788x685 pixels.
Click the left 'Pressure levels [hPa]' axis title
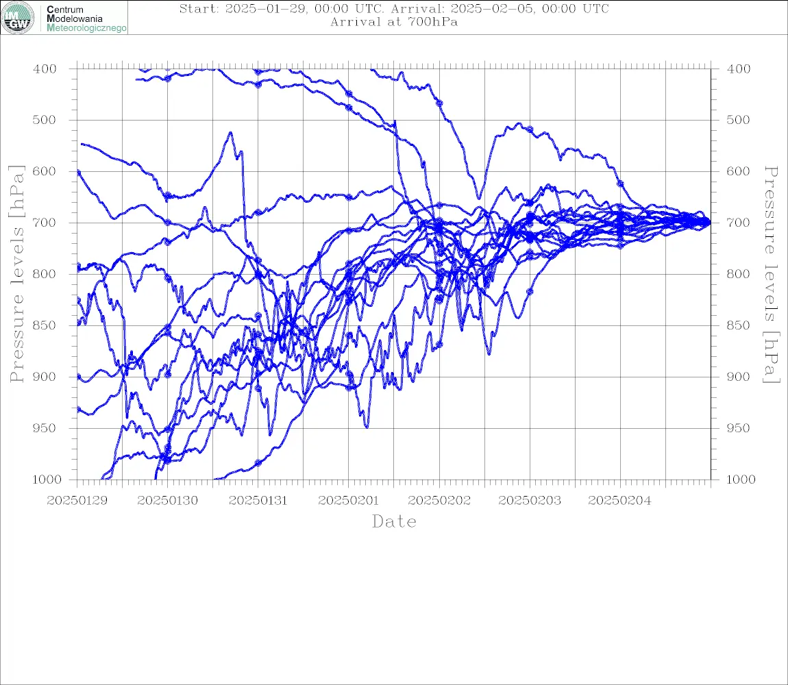coord(16,274)
